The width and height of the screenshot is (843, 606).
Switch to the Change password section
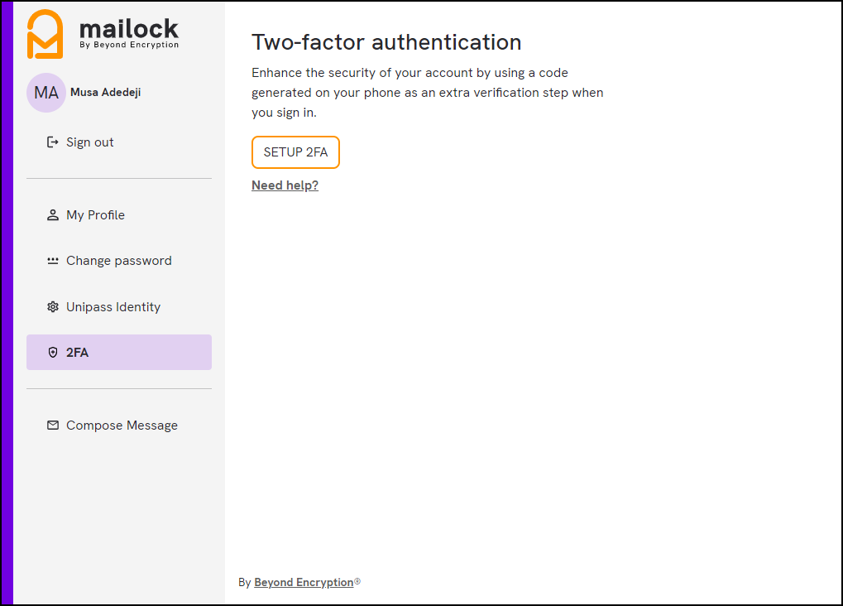(x=118, y=260)
